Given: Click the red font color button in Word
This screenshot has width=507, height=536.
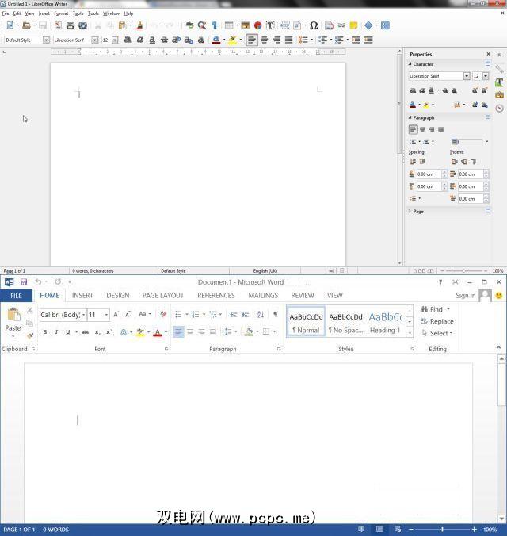Looking at the screenshot, I should pyautogui.click(x=157, y=332).
